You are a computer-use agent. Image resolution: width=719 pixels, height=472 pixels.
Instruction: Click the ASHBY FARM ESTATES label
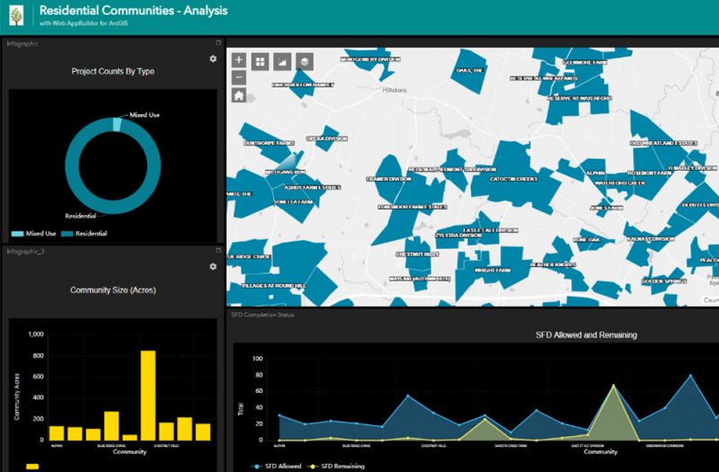point(312,188)
